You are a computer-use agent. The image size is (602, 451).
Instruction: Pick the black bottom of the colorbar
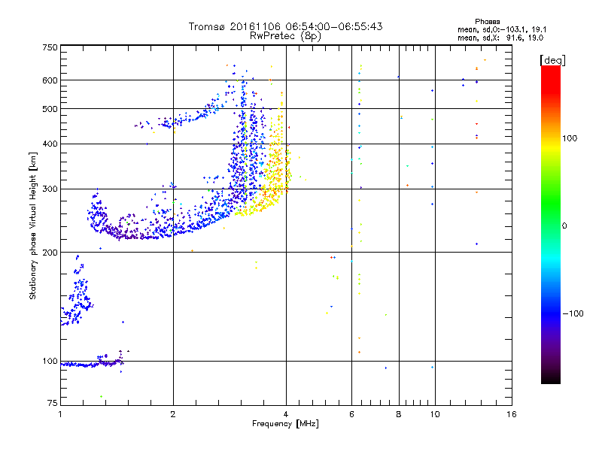point(551,378)
